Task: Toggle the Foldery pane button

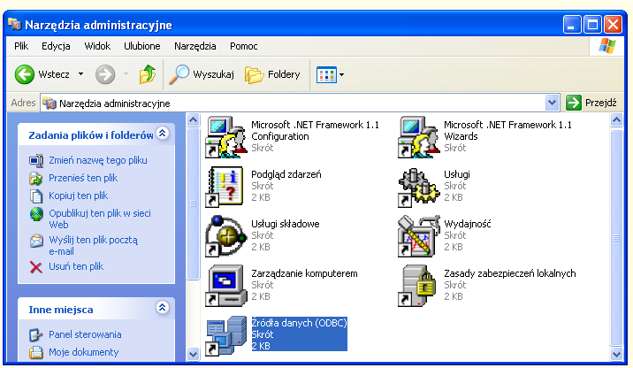Action: (272, 74)
